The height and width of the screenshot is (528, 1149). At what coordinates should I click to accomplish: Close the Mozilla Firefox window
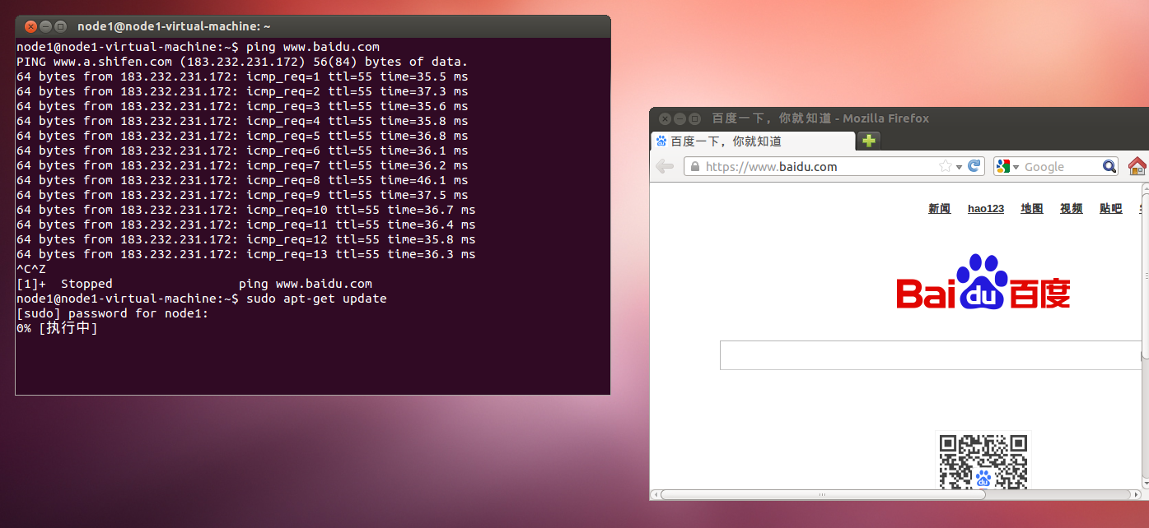pos(666,118)
